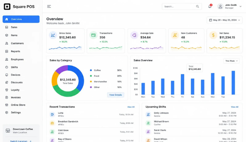The image size is (246, 142).
Task: Click the Average Sale tag icon
Action: (x=134, y=35)
